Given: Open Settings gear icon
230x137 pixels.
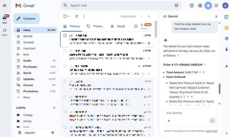Looking at the screenshot, I should point(200,6).
